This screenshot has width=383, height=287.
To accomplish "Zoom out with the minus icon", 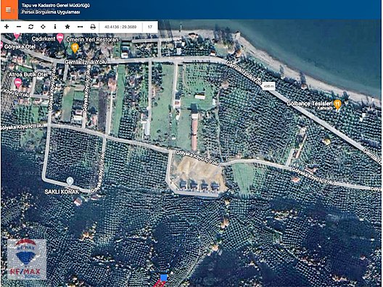I will coord(19,27).
